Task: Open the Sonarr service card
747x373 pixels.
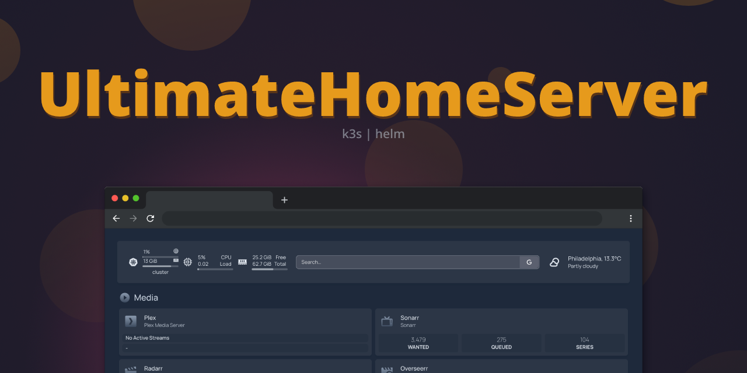Action: tap(501, 332)
